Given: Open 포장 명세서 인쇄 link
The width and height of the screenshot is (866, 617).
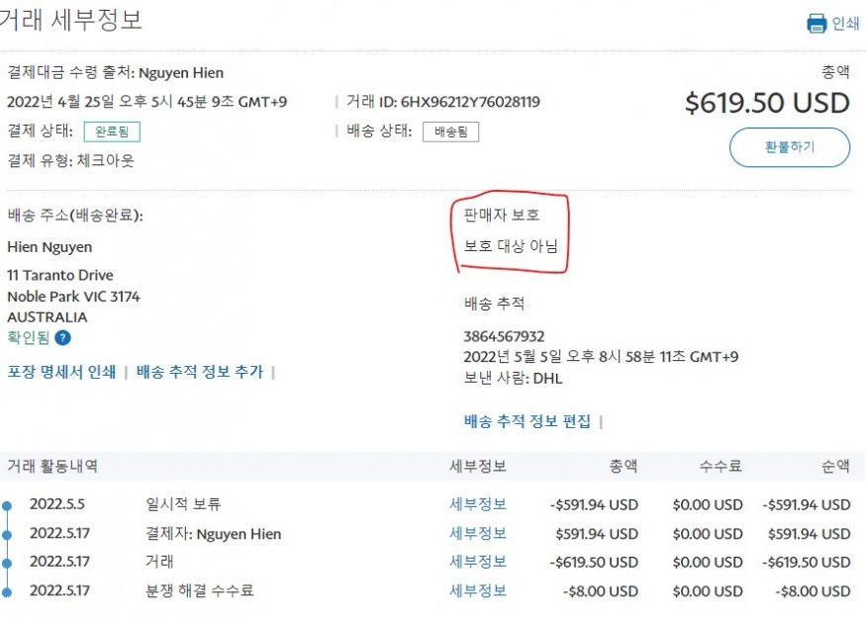Looking at the screenshot, I should [61, 372].
